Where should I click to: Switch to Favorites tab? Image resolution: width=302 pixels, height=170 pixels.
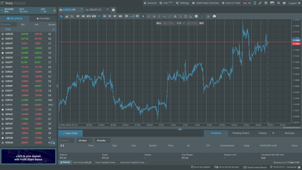point(43,19)
